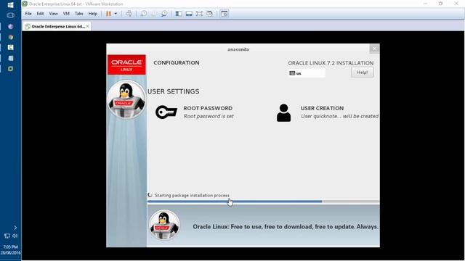Click the keyboard layout icon beside us
The height and width of the screenshot is (261, 465).
coord(292,73)
